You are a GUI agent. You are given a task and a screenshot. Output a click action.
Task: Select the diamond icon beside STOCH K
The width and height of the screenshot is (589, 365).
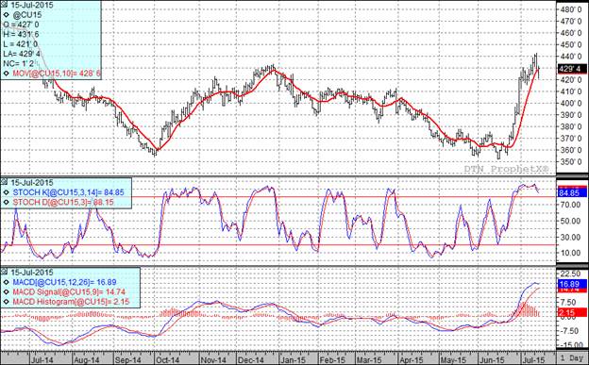pyautogui.click(x=7, y=192)
